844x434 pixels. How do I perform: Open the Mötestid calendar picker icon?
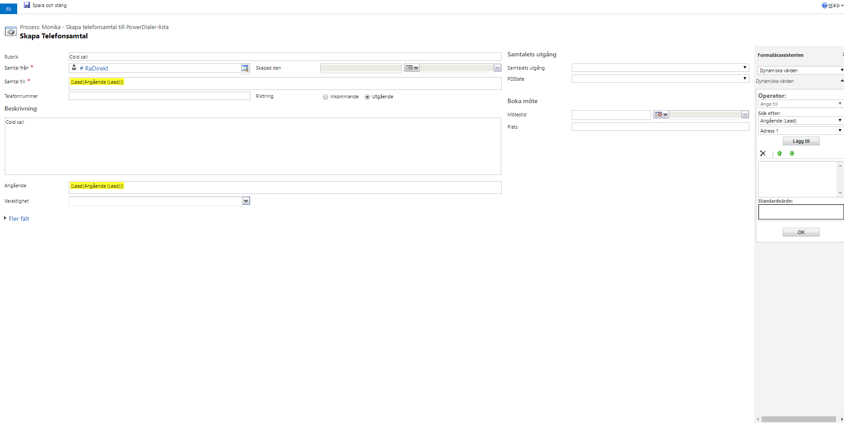[661, 114]
